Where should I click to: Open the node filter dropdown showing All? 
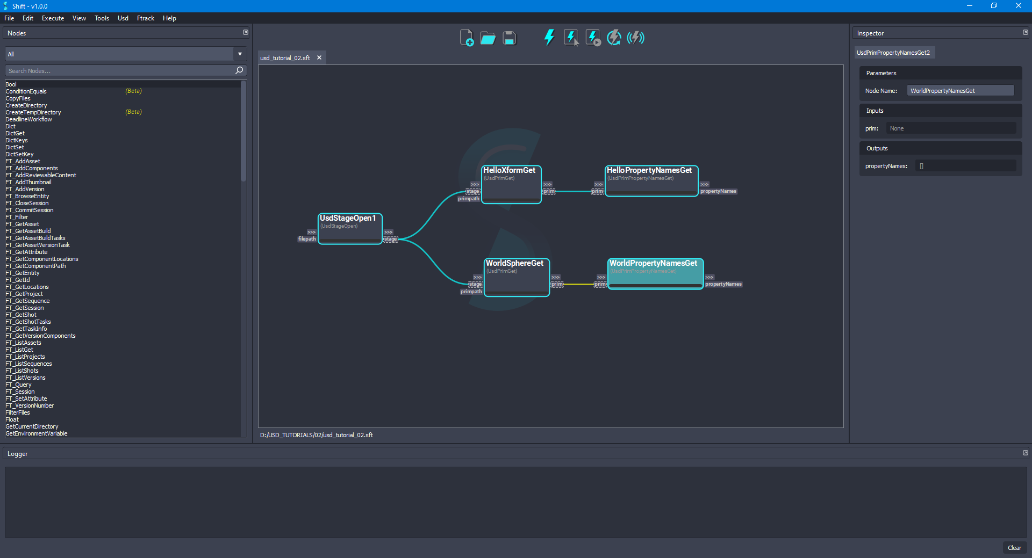pos(239,54)
